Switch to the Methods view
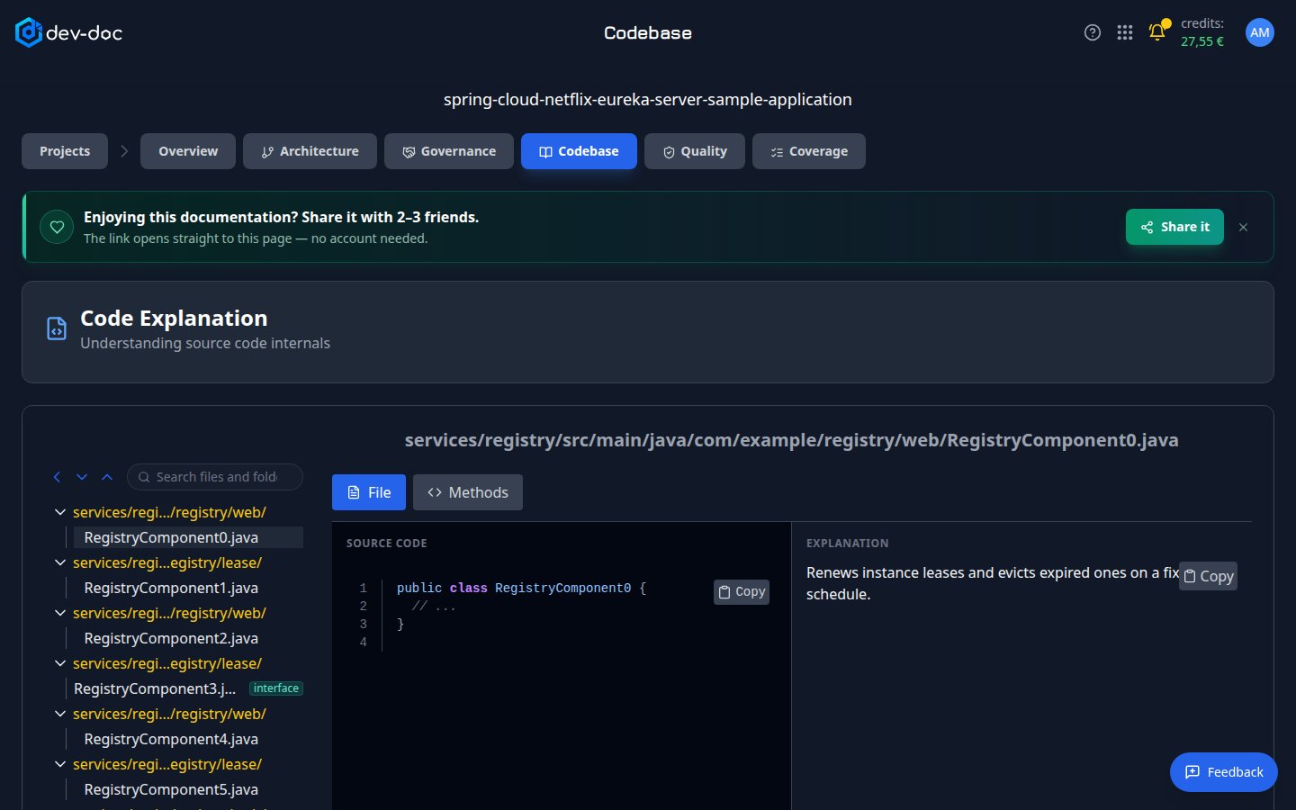 point(468,492)
